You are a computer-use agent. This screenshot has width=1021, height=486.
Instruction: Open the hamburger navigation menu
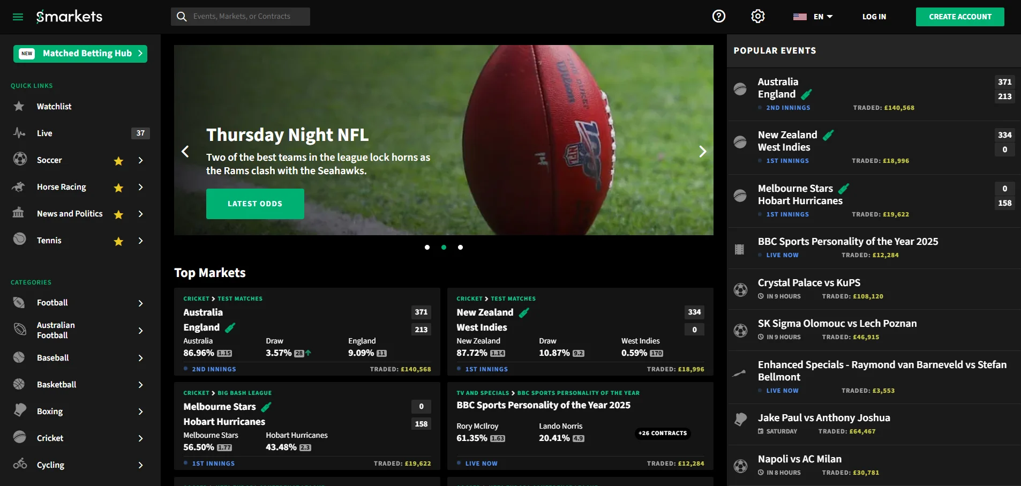[x=18, y=17]
